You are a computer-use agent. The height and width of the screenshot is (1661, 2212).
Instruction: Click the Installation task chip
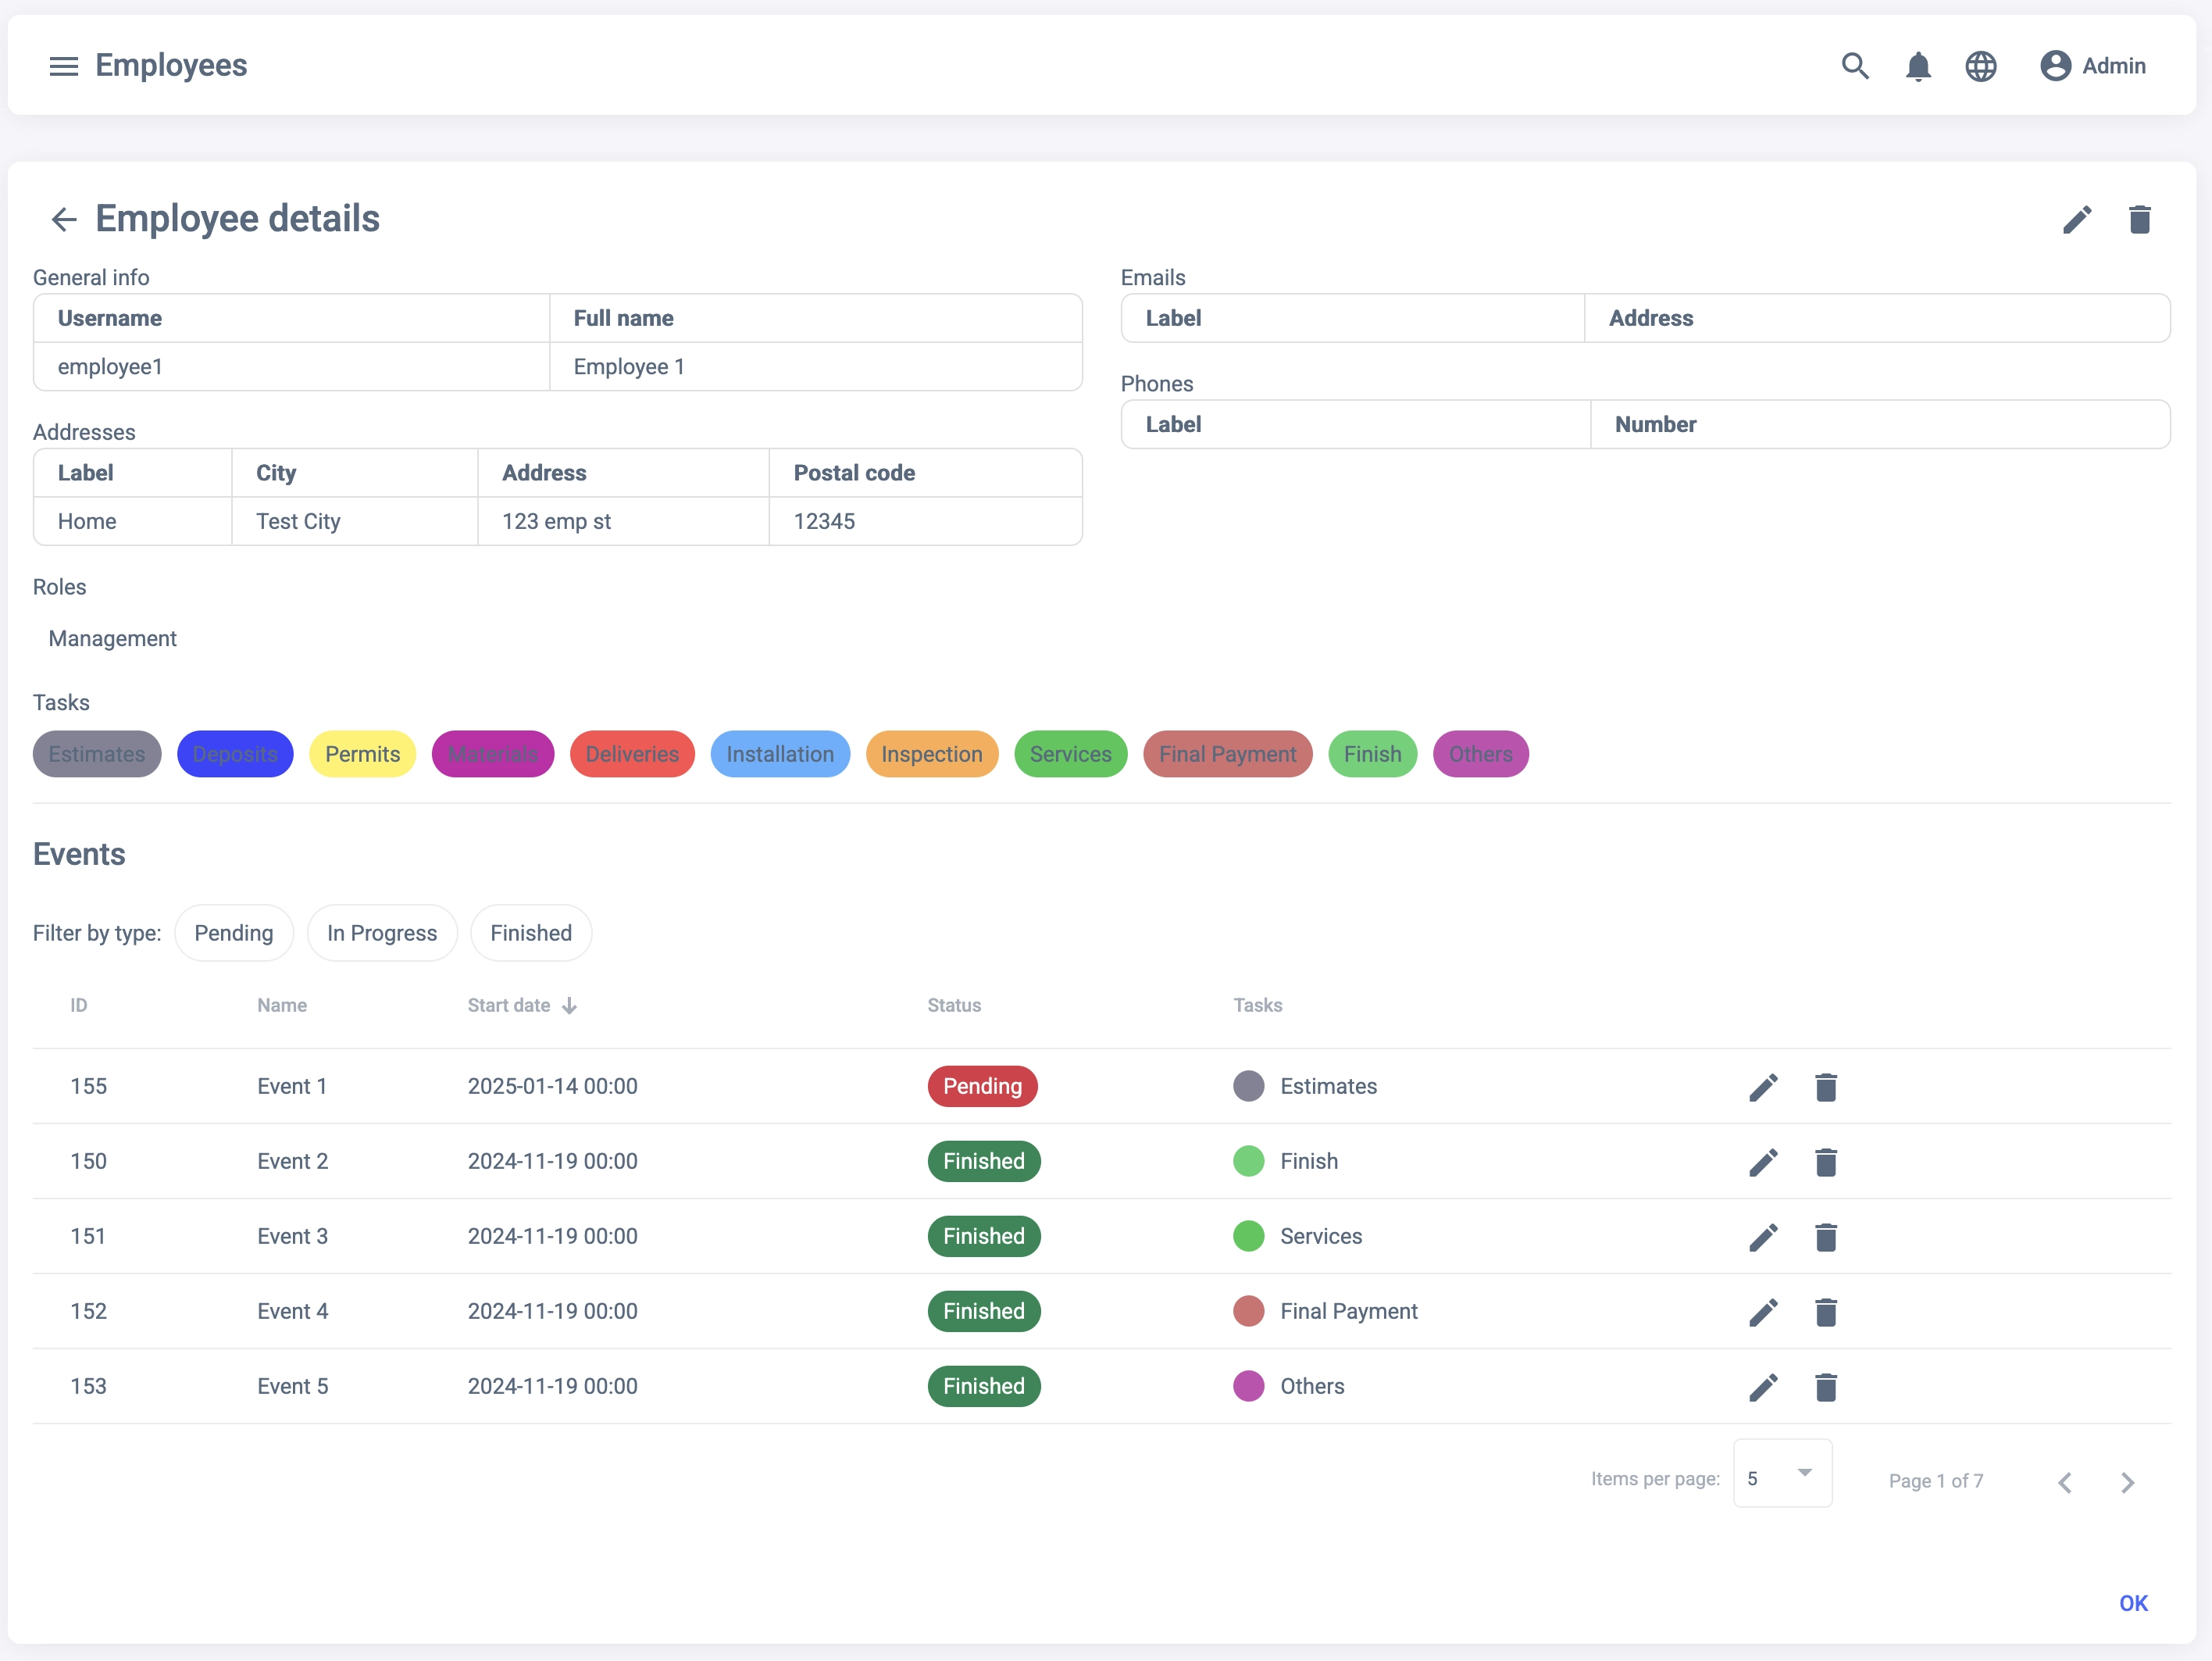pos(779,754)
